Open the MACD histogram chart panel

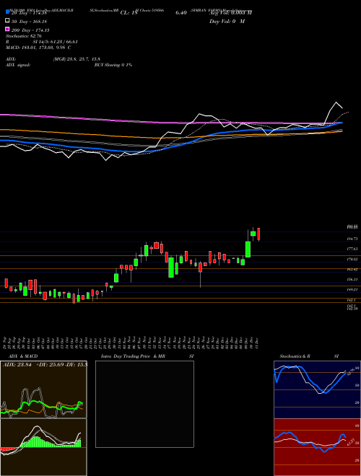tap(43, 447)
